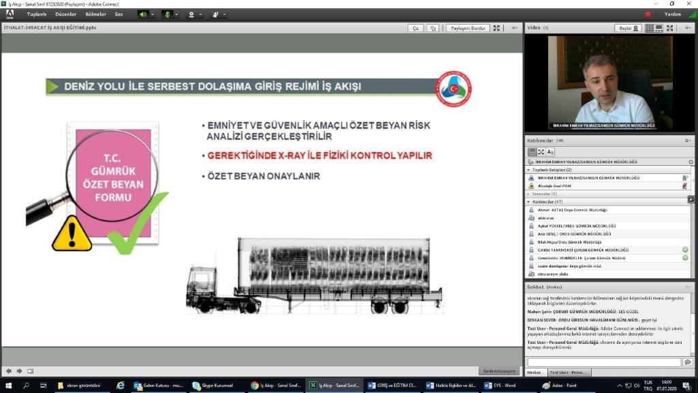Toggle the speaker audio icon
Image resolution: width=698 pixels, height=393 pixels.
(x=143, y=14)
